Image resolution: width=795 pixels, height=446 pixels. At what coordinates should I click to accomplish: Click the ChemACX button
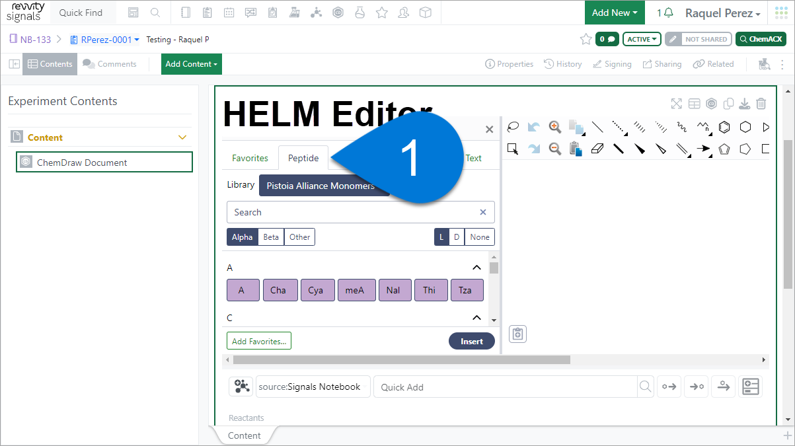[x=761, y=39]
